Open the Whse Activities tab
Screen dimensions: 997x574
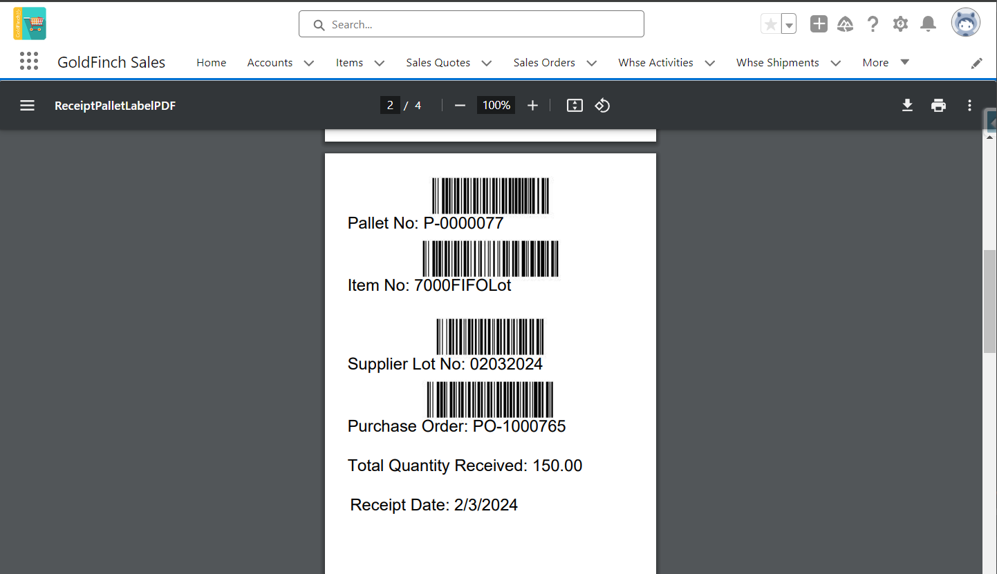pos(655,62)
